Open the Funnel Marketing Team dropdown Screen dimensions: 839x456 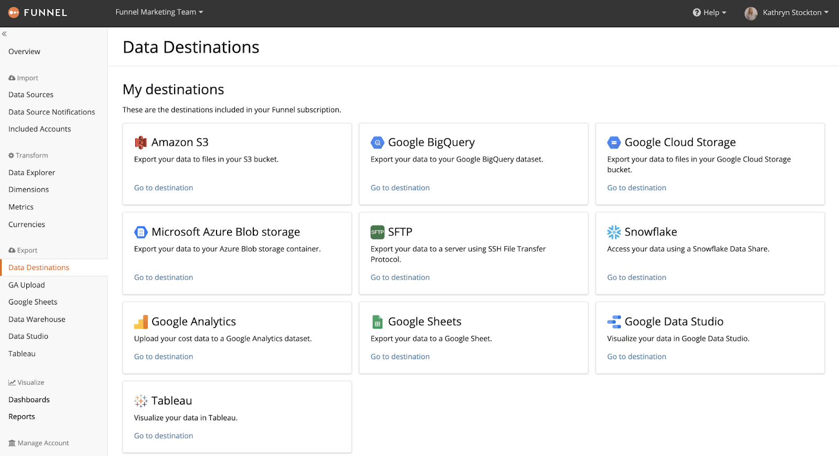[x=159, y=12]
